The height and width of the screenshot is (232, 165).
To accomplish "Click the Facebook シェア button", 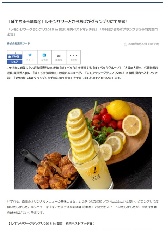I will coord(14,62).
